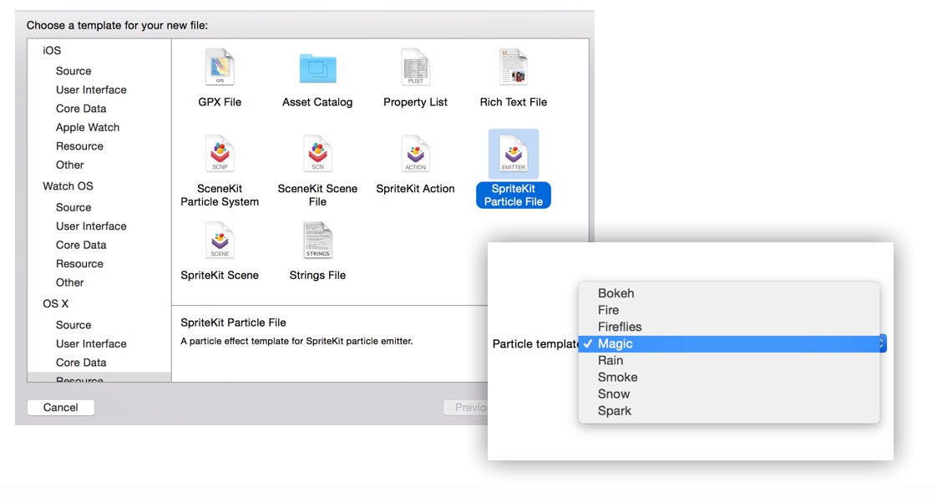Pick the Rich Text File icon
937x498 pixels.
513,69
